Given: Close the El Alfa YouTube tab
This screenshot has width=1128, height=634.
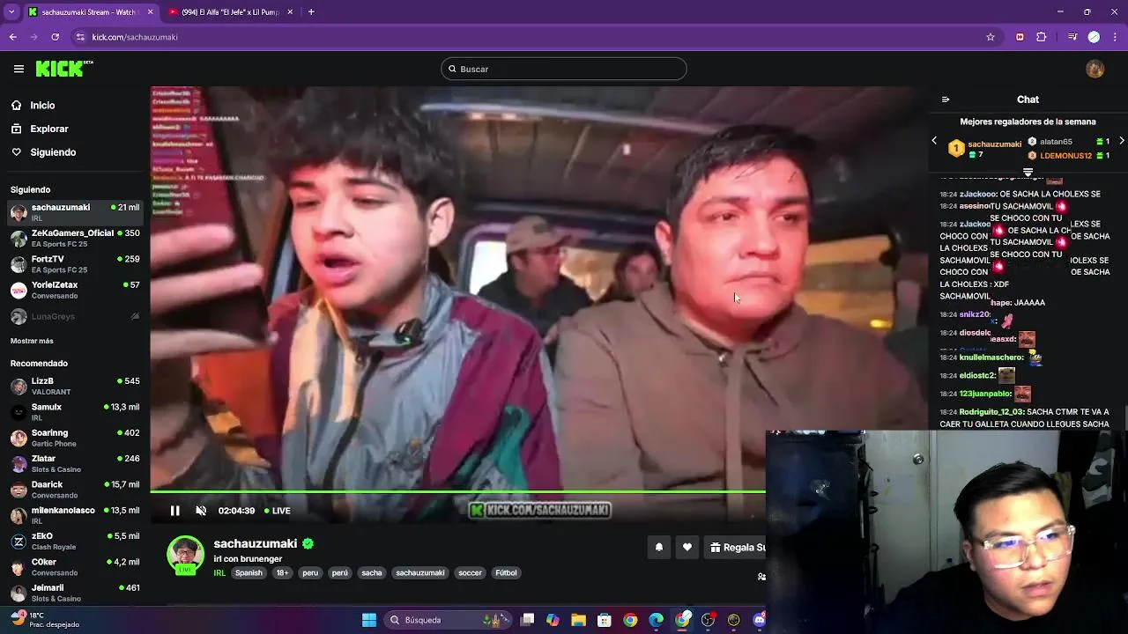Looking at the screenshot, I should pyautogui.click(x=289, y=12).
